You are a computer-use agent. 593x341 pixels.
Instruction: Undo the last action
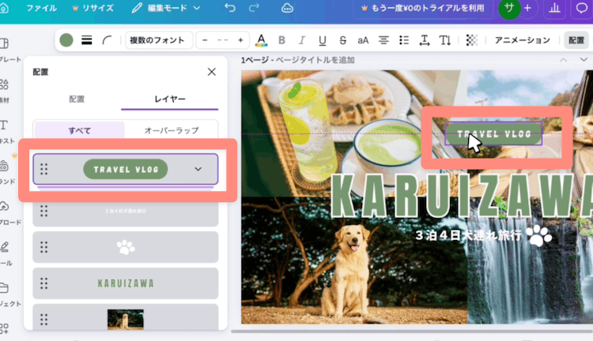coord(230,8)
